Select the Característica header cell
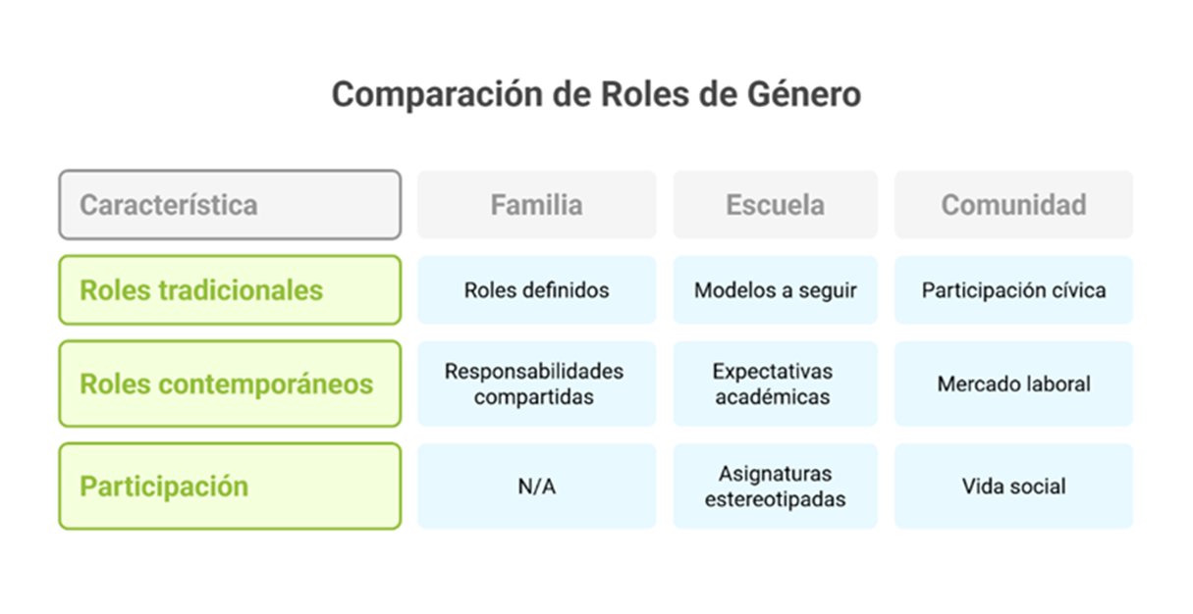This screenshot has height=614, width=1193. pos(230,205)
